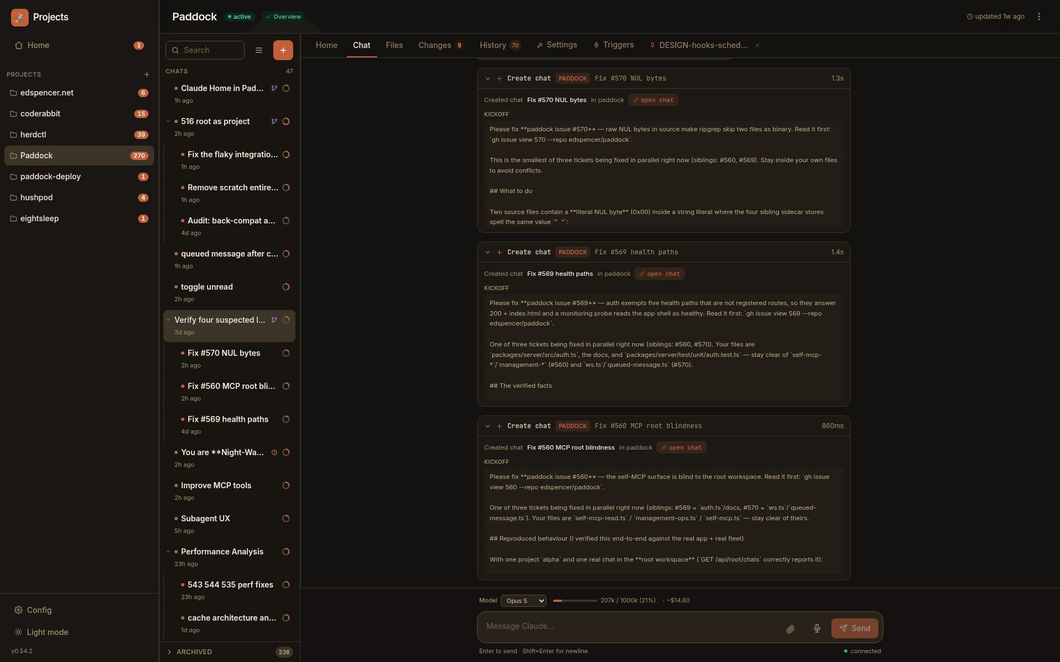Open the Triggers tab
The image size is (1060, 662).
[x=613, y=45]
